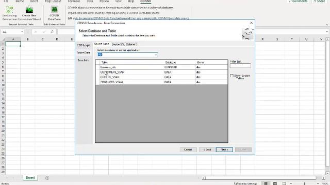Switch to Page Layout view in status bar
This screenshot has height=185, width=330.
[275, 183]
